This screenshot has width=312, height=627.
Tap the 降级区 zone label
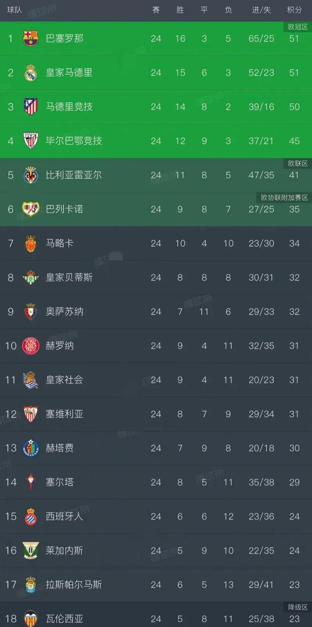297,607
